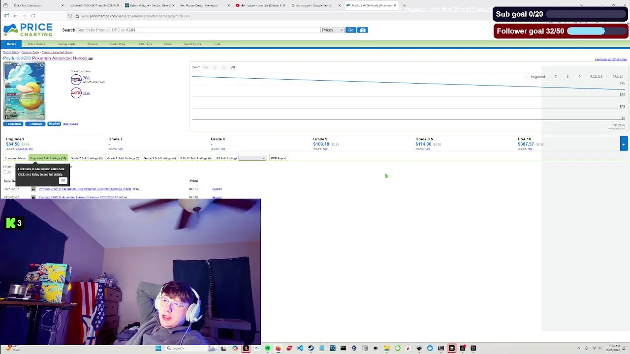Open File Explorer from the taskbar
Image resolution: width=630 pixels, height=354 pixels.
386,348
